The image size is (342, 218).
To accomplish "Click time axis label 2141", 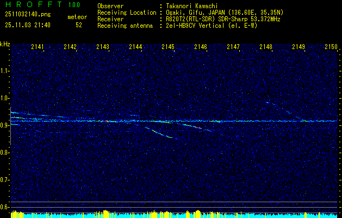I will point(38,46).
